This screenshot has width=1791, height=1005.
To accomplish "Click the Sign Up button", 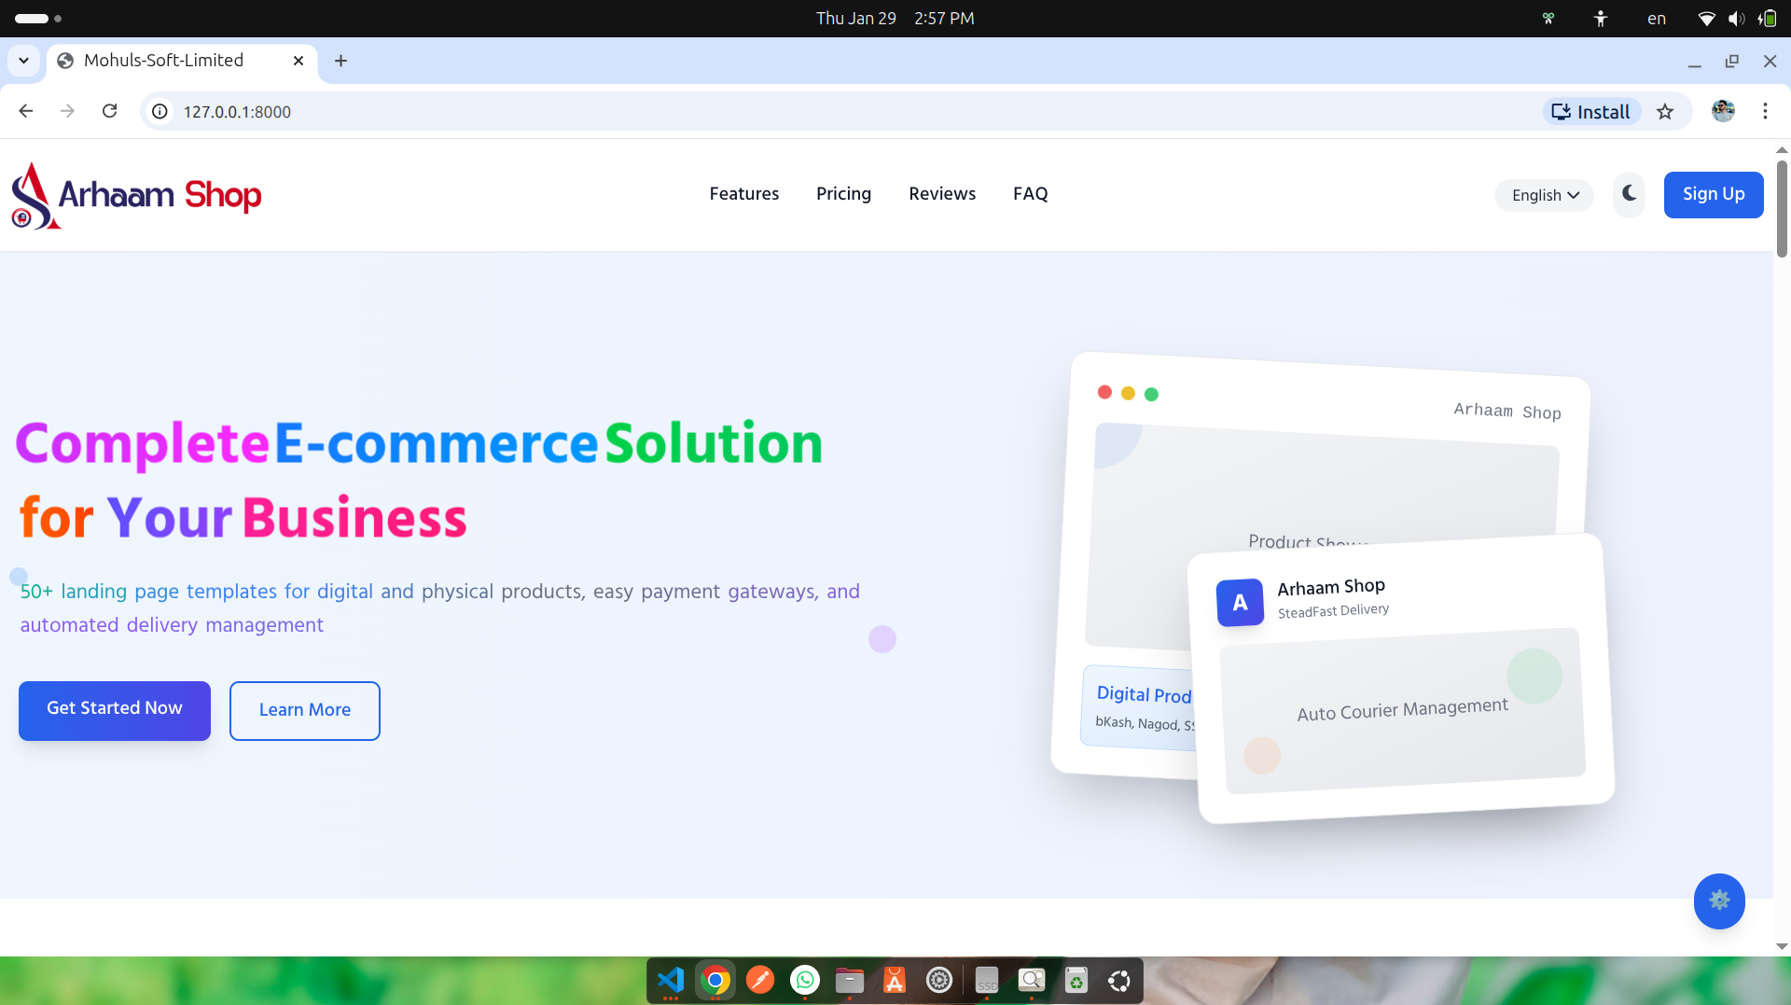I will click(x=1714, y=194).
